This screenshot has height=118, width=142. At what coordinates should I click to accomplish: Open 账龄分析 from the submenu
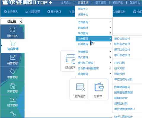coord(120,74)
